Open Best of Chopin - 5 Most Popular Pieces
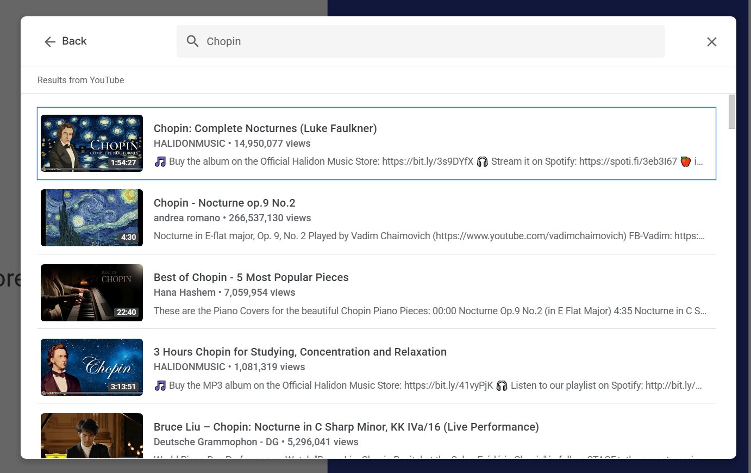This screenshot has height=473, width=751. pos(251,277)
